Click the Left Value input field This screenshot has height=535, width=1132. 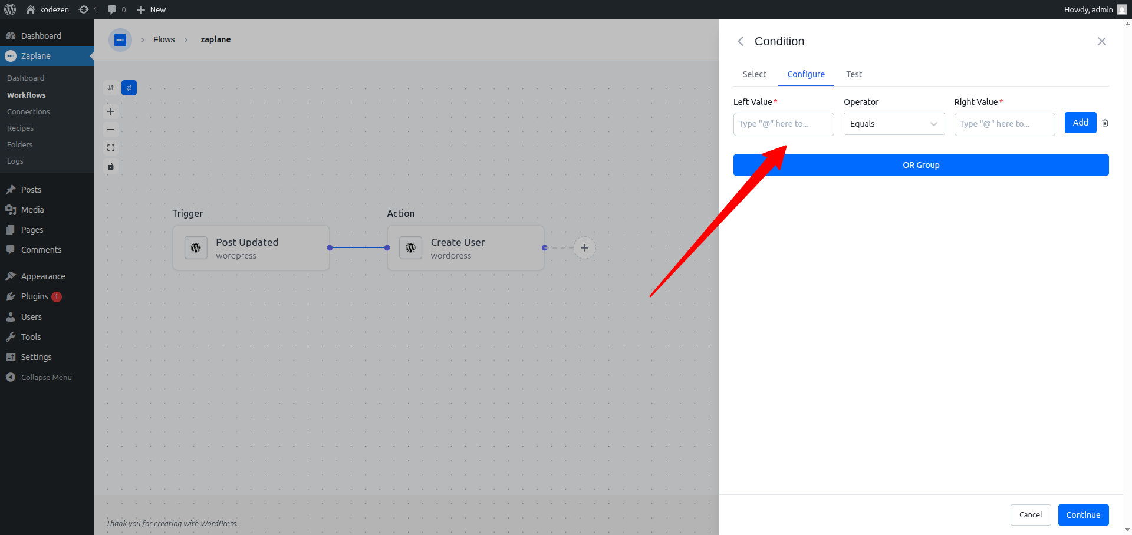[x=784, y=124]
